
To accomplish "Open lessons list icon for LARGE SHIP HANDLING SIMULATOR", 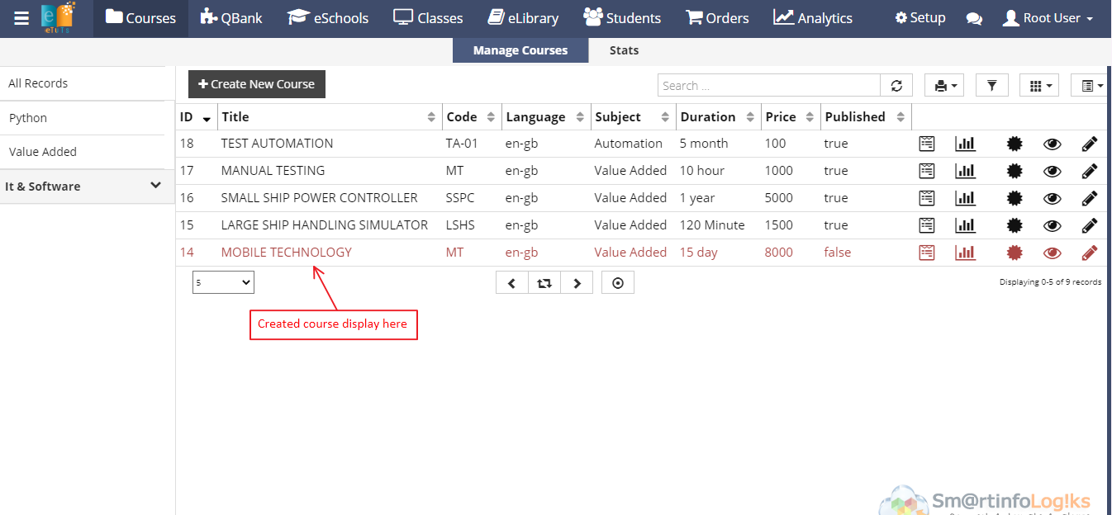I will coord(927,225).
